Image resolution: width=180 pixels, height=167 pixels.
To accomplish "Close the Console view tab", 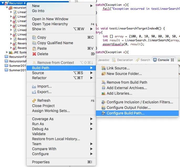I will [x=172, y=60].
